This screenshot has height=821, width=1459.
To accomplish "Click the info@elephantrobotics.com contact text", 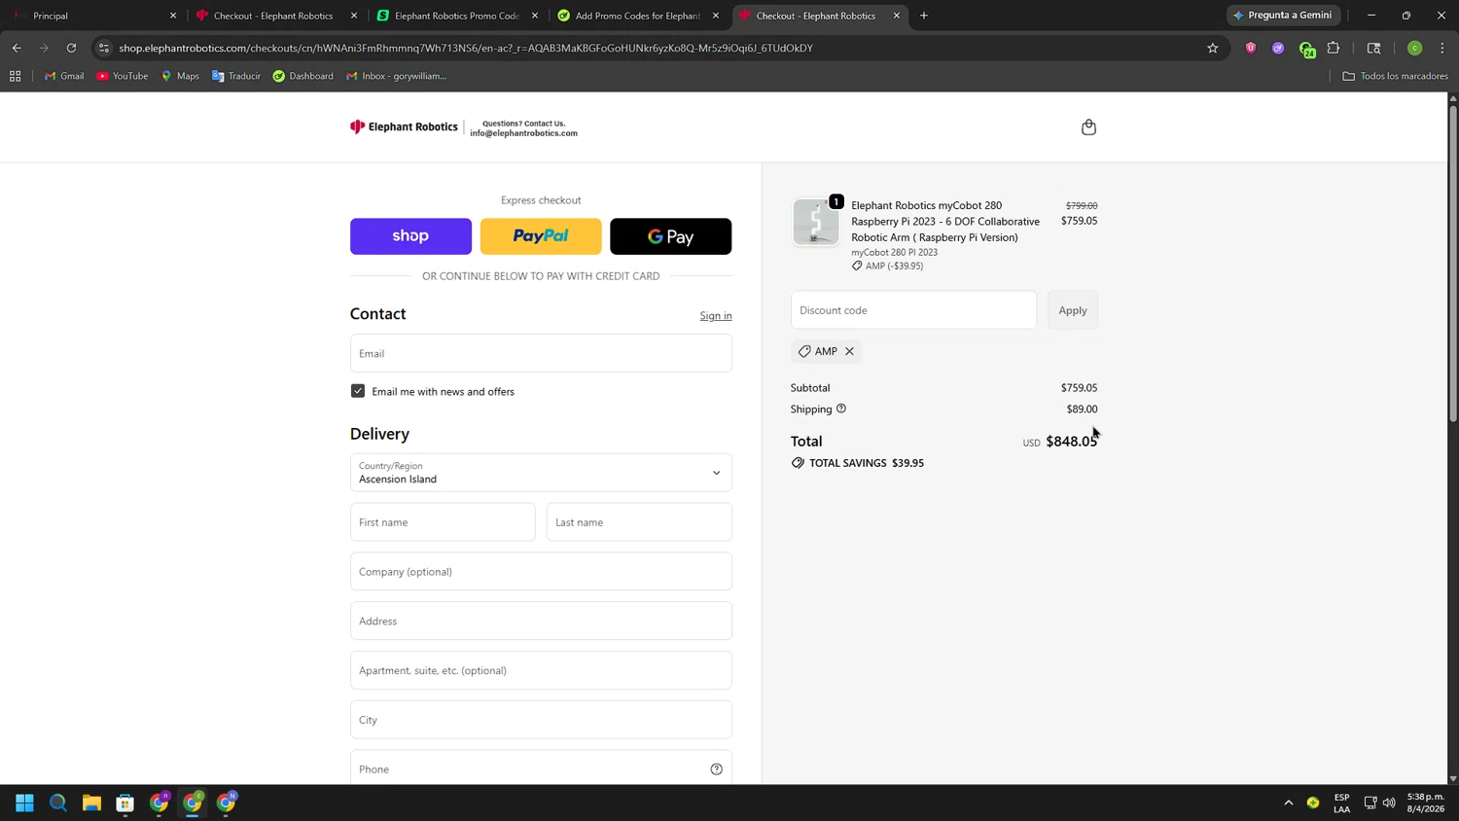I will [523, 133].
